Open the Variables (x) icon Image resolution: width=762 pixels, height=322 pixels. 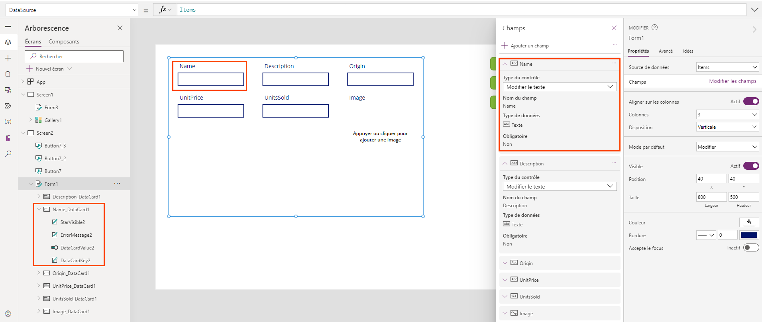point(8,122)
